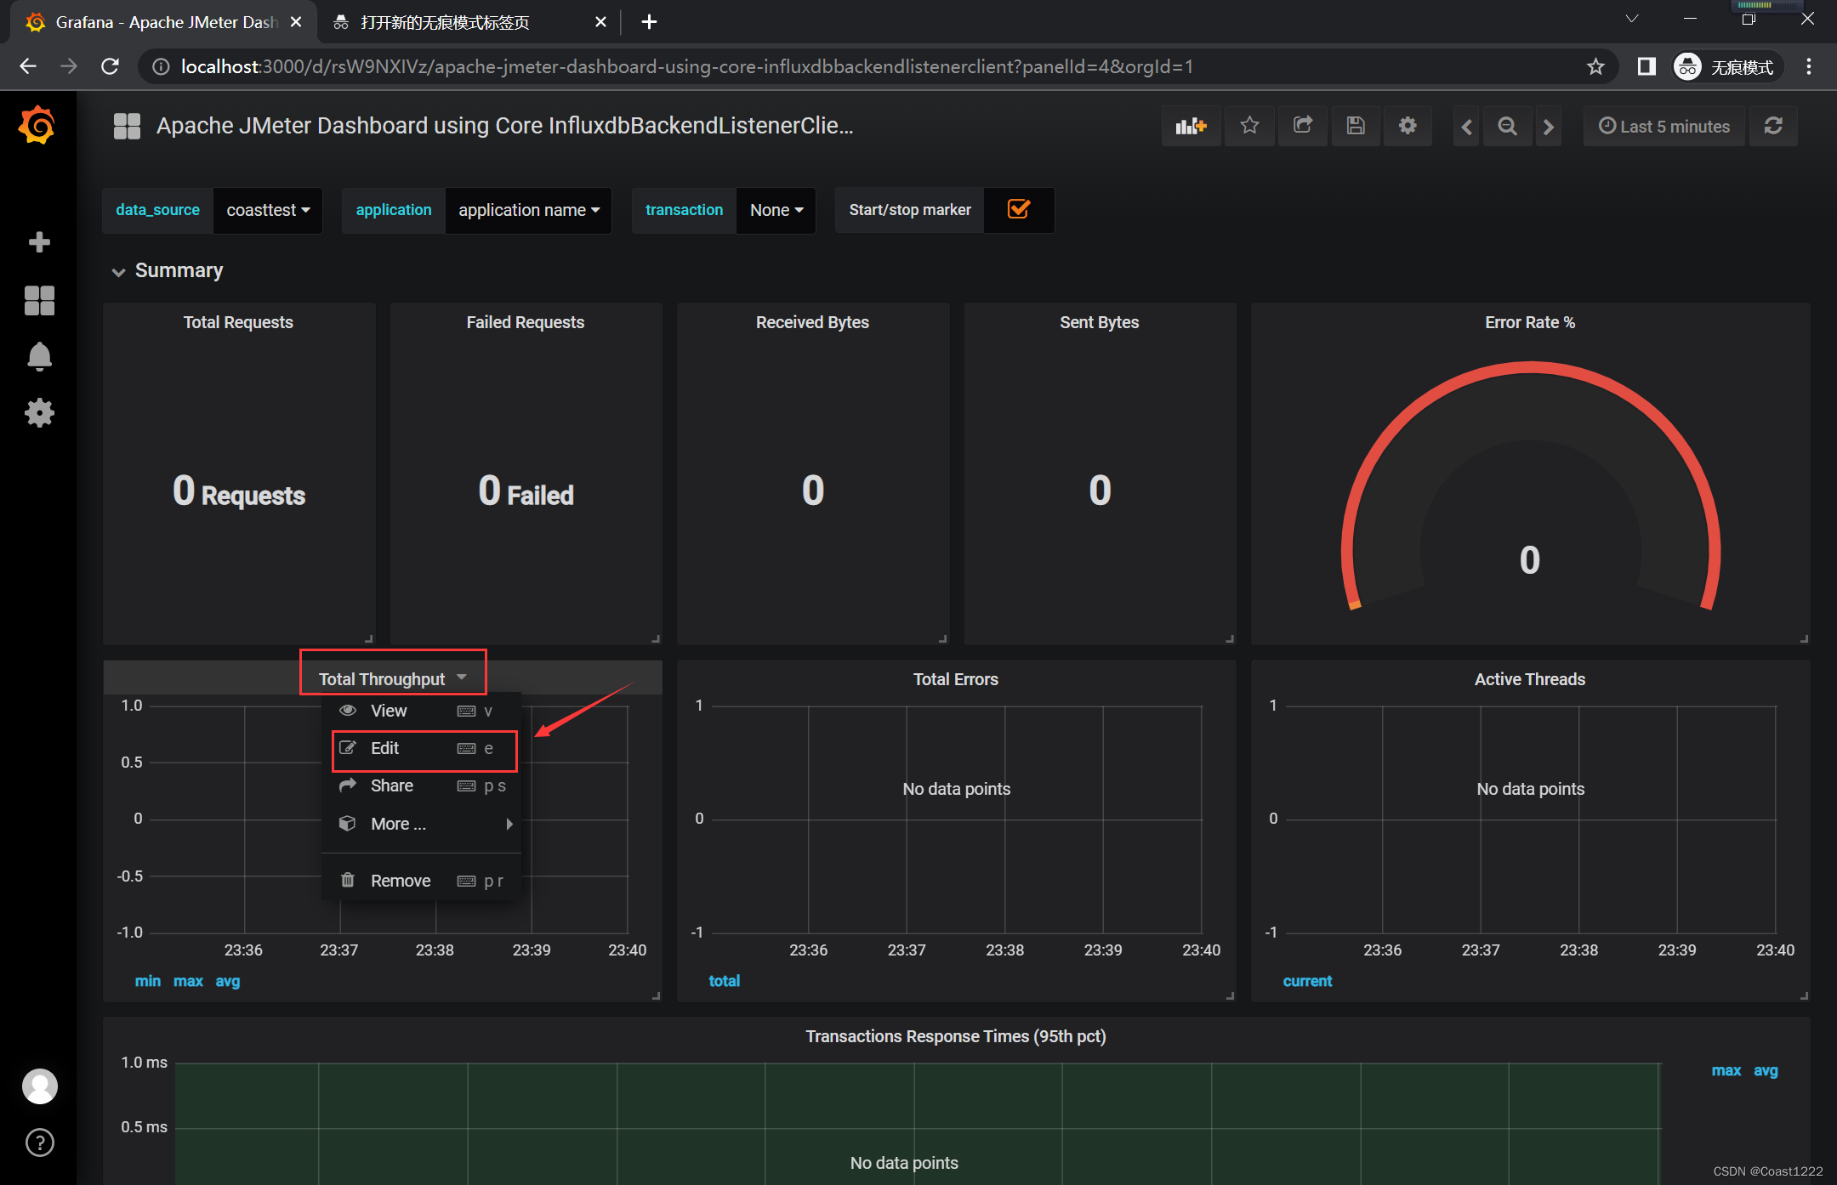
Task: Close the incognito new tab page tab
Action: click(x=600, y=22)
